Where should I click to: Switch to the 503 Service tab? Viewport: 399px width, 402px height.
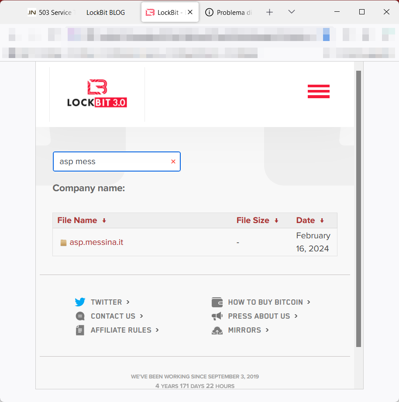coord(50,12)
